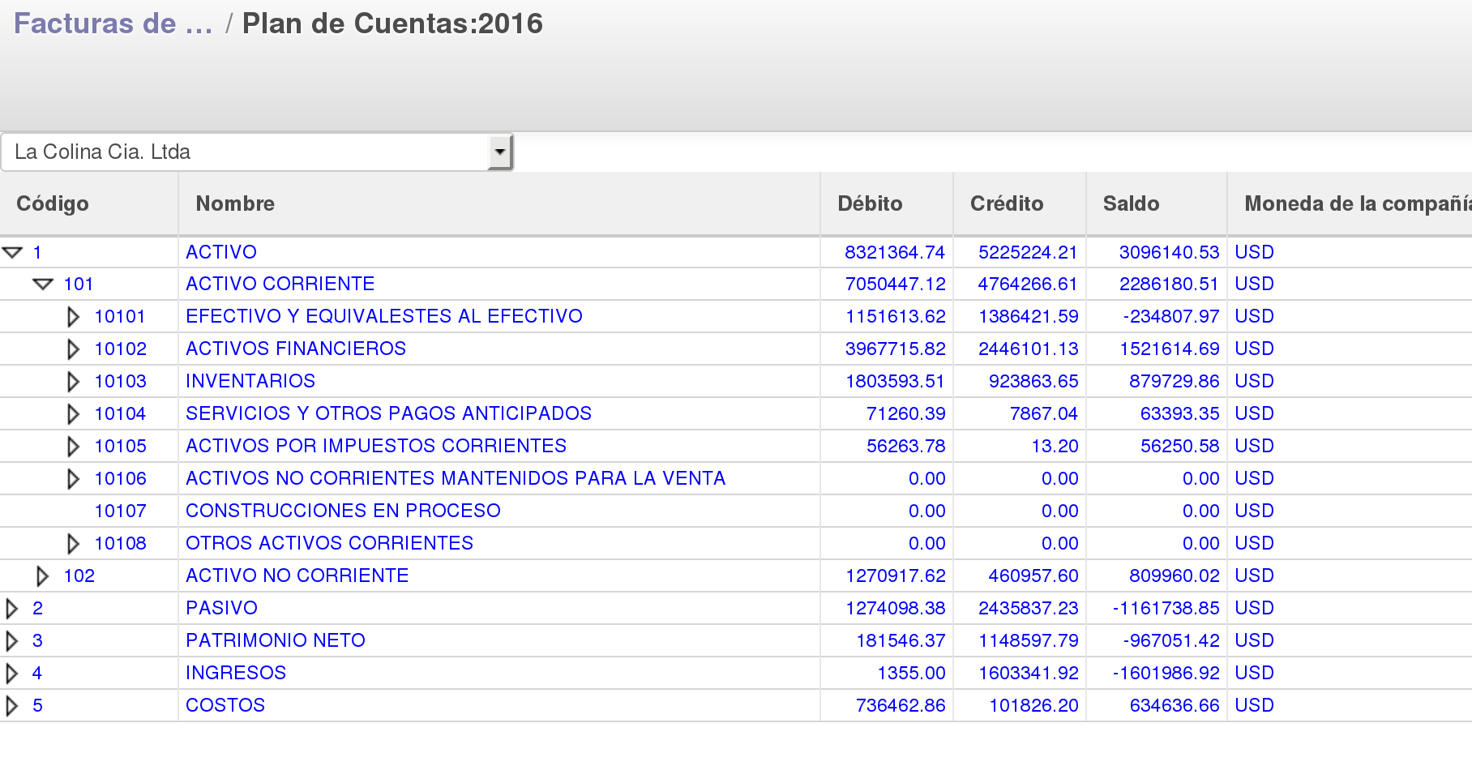This screenshot has width=1472, height=783.
Task: Open the ACTIVO CORRIENTE account
Action: point(280,284)
